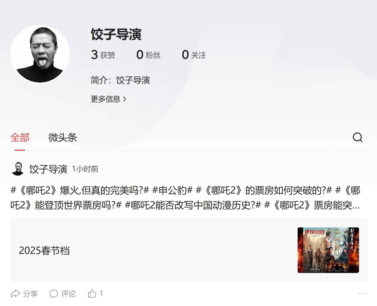Open the three-dot more options menu
Viewport: 377px width, 306px height.
point(363,294)
